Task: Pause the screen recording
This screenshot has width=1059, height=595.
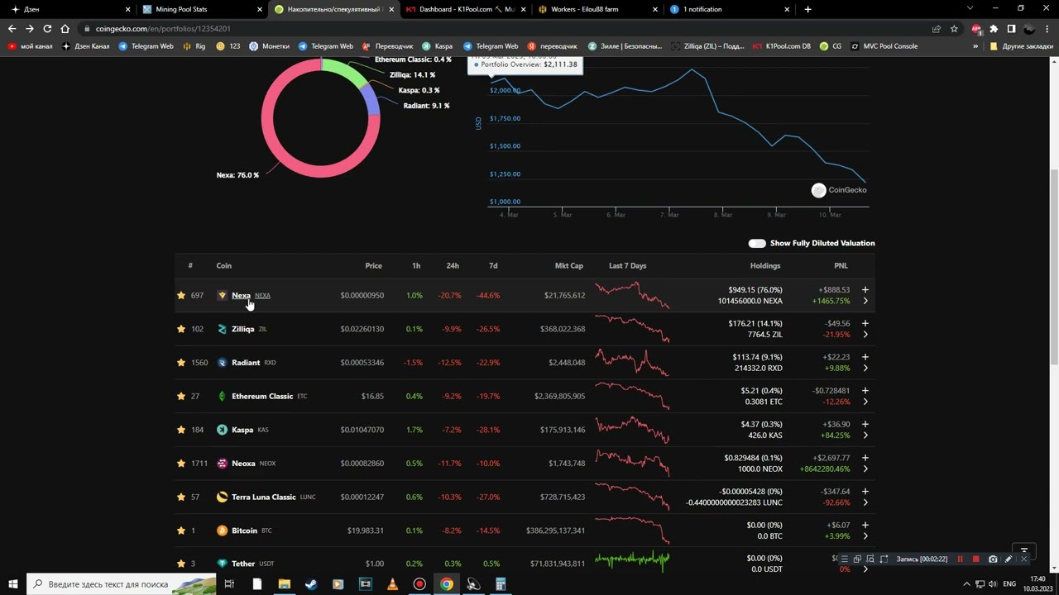Action: (x=960, y=559)
